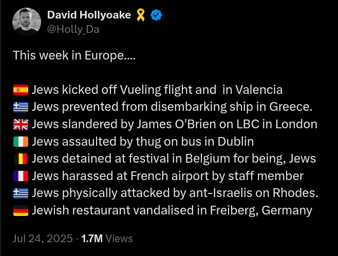Click the United Kingdom flag emoji
Image resolution: width=338 pixels, height=256 pixels.
pyautogui.click(x=21, y=124)
